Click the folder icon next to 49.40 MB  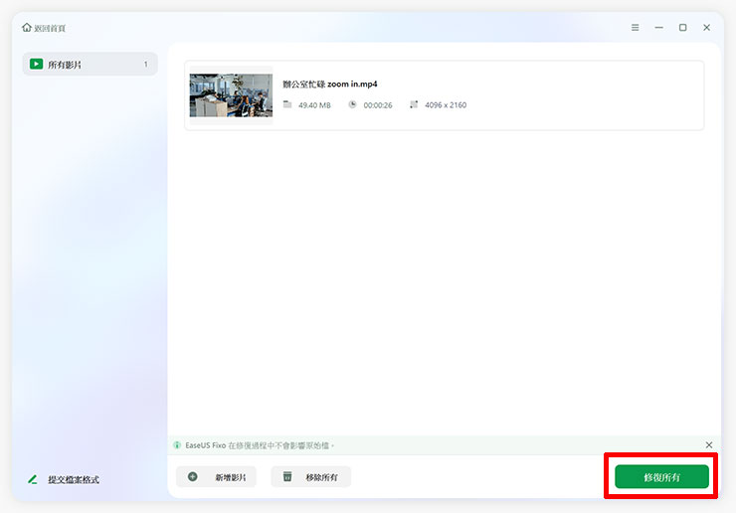coord(287,104)
